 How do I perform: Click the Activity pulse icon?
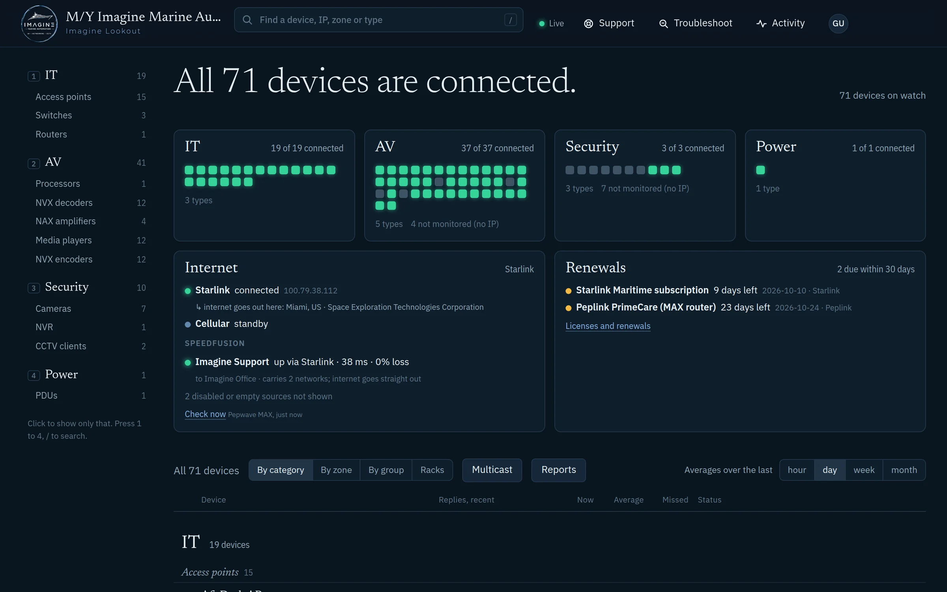click(761, 24)
